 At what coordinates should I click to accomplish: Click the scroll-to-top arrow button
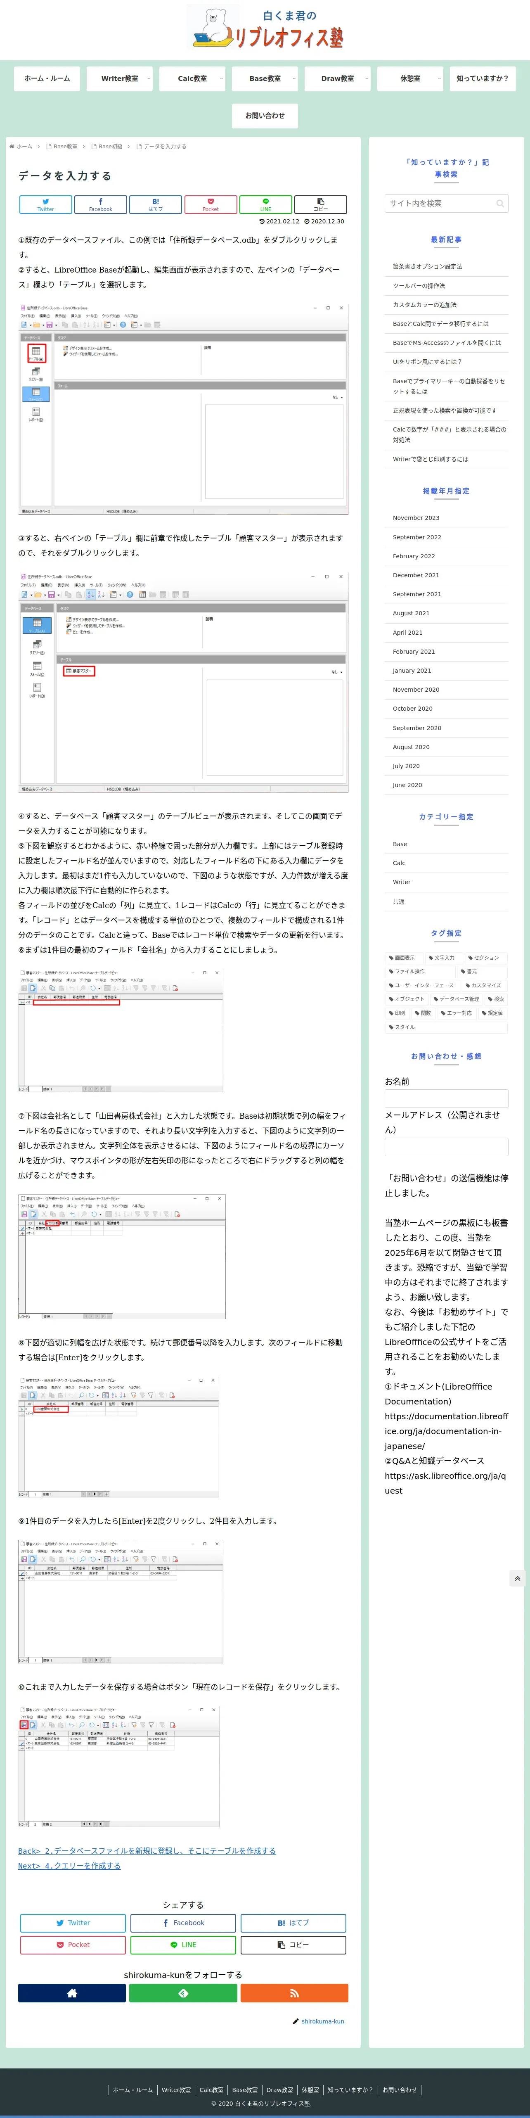(x=517, y=1579)
